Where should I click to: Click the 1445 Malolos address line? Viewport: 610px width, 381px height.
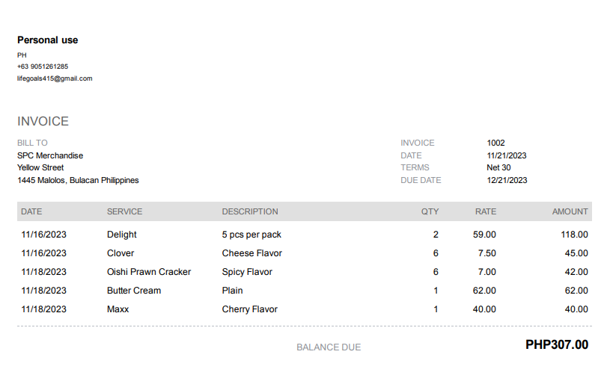tap(78, 180)
